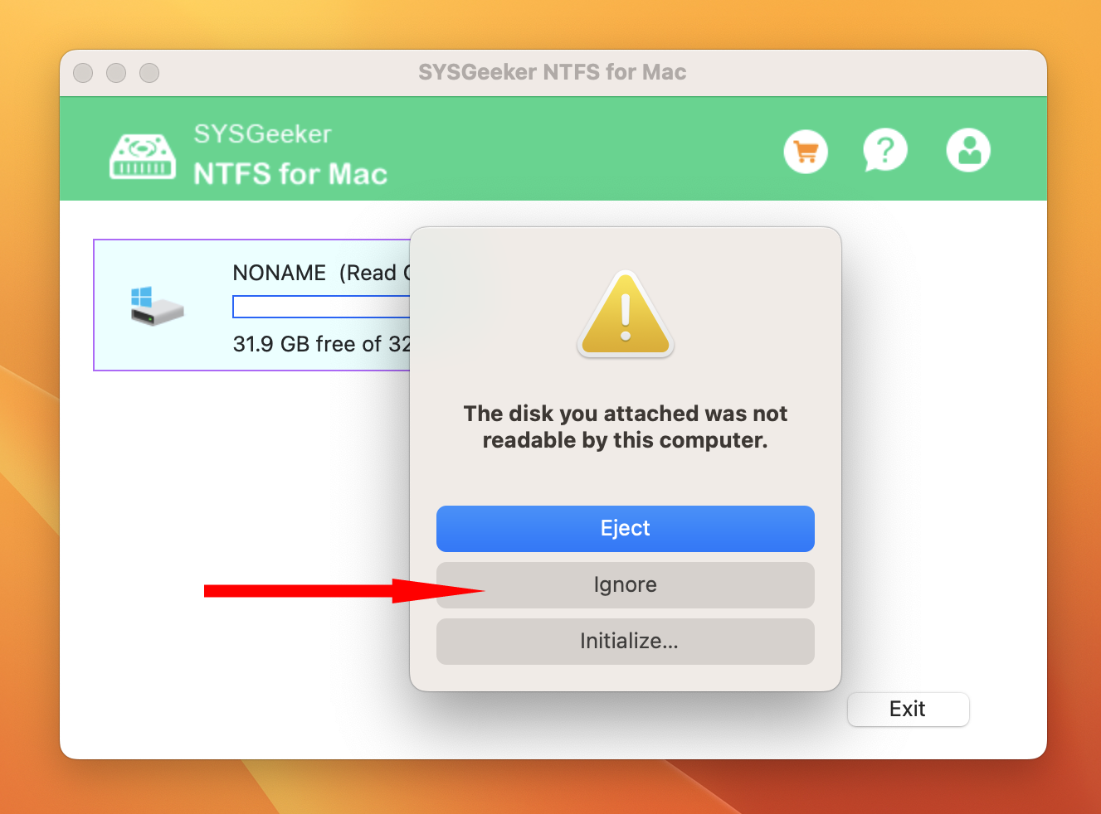Viewport: 1101px width, 814px height.
Task: Choose Ignore in the disk dialog
Action: click(x=626, y=585)
